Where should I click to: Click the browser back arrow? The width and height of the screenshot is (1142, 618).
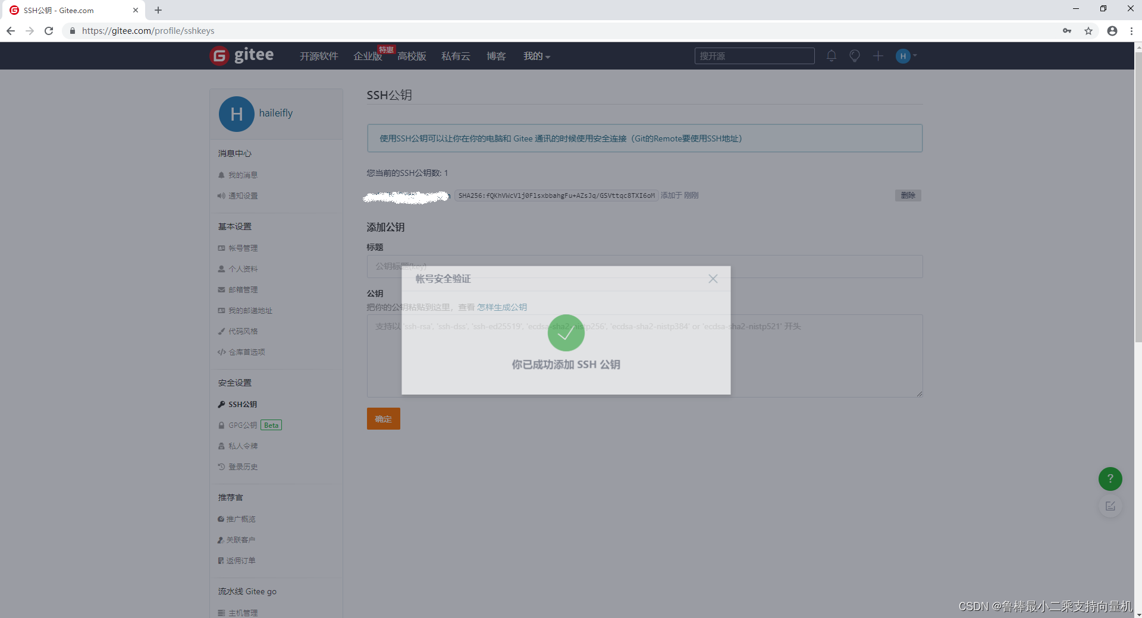point(11,31)
